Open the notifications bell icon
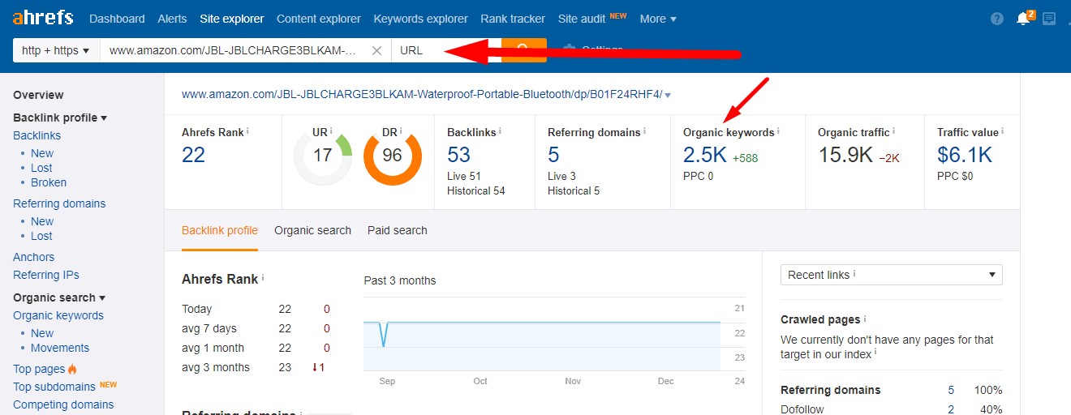The width and height of the screenshot is (1071, 415). tap(1022, 19)
